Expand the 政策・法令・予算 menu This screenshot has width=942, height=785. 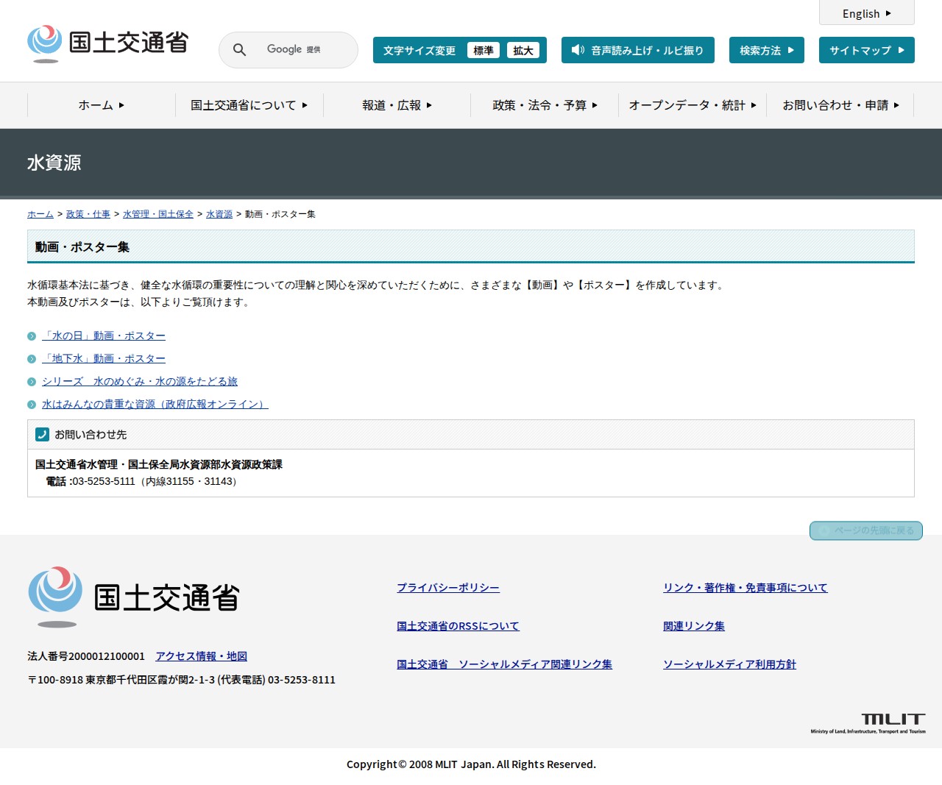[545, 105]
